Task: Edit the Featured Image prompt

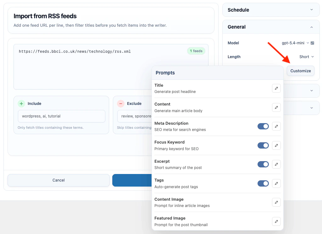Action: pos(276,221)
